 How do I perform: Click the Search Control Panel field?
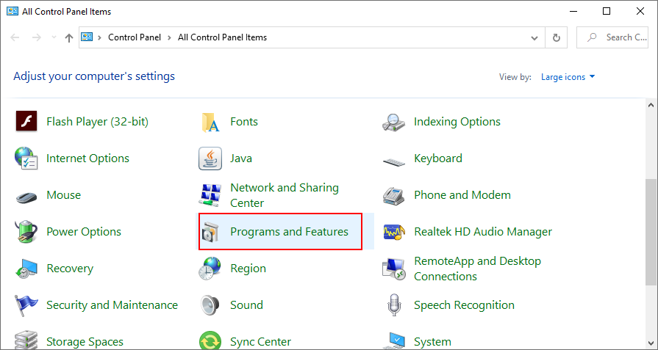point(616,37)
